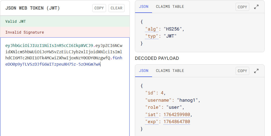This screenshot has height=136, width=271.
Task: Copy the decoded payload JSON
Action: click(242, 71)
